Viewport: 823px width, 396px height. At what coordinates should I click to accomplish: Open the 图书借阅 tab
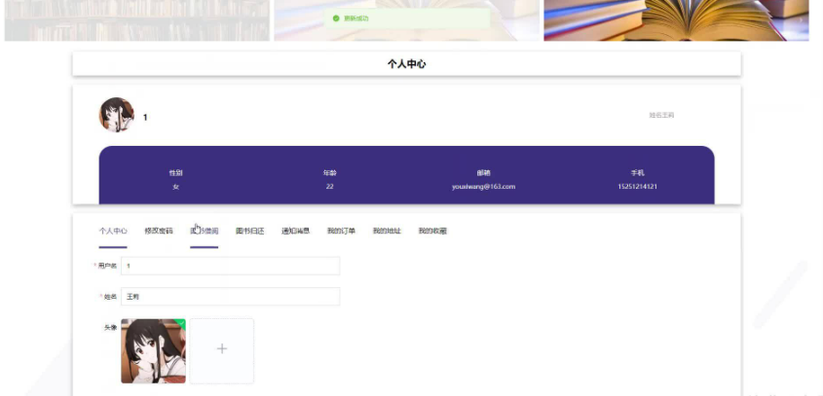pyautogui.click(x=205, y=231)
